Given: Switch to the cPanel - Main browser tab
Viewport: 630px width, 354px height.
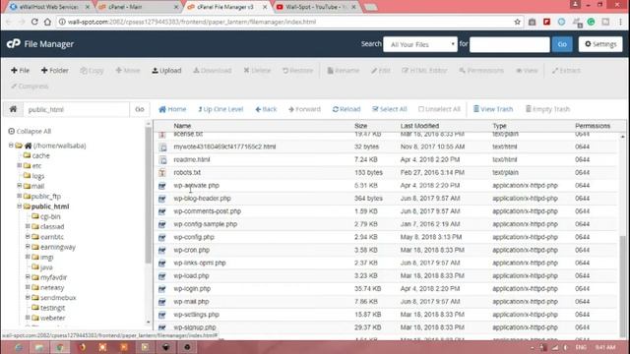Looking at the screenshot, I should (x=139, y=7).
